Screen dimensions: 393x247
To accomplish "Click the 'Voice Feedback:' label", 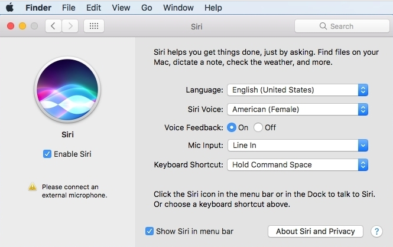I will pos(193,127).
